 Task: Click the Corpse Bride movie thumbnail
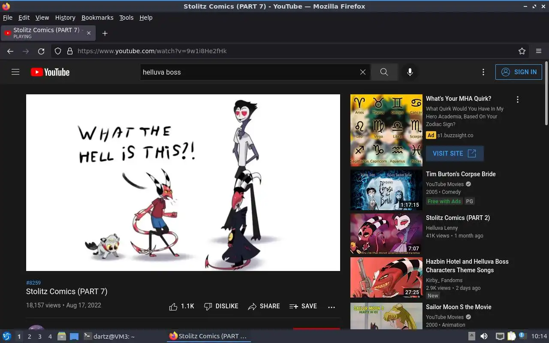click(386, 190)
